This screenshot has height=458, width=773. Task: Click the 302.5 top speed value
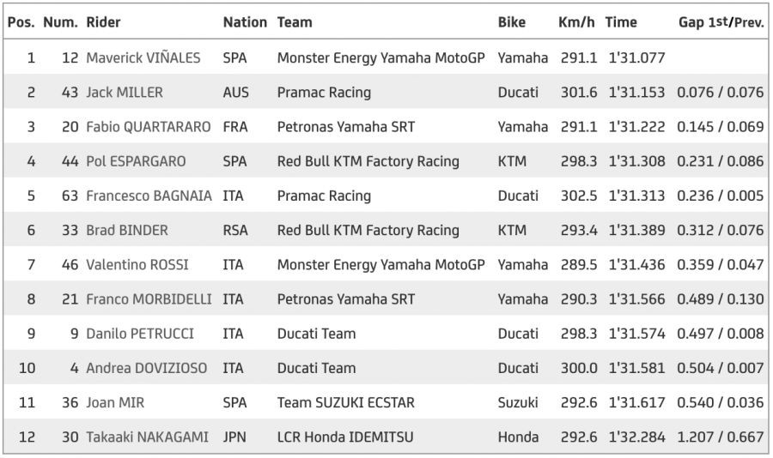click(x=577, y=196)
